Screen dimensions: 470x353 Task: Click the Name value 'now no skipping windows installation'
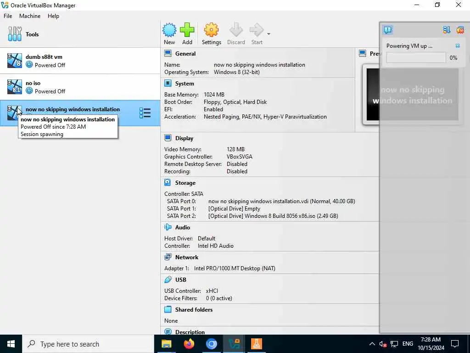(259, 65)
